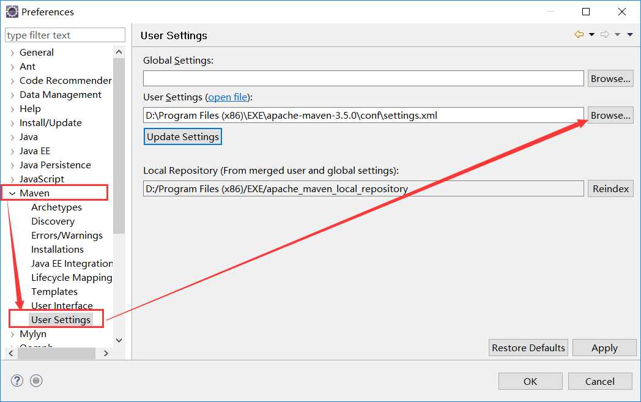Click the tree horizontal scrollbar thumb
The height and width of the screenshot is (402, 641).
[56, 353]
